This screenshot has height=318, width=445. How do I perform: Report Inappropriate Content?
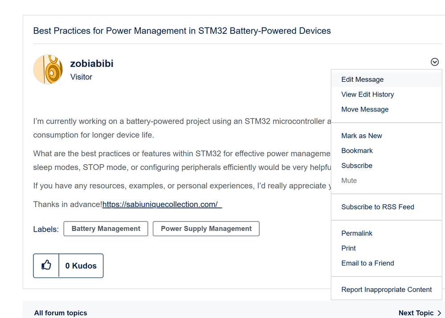pos(386,290)
